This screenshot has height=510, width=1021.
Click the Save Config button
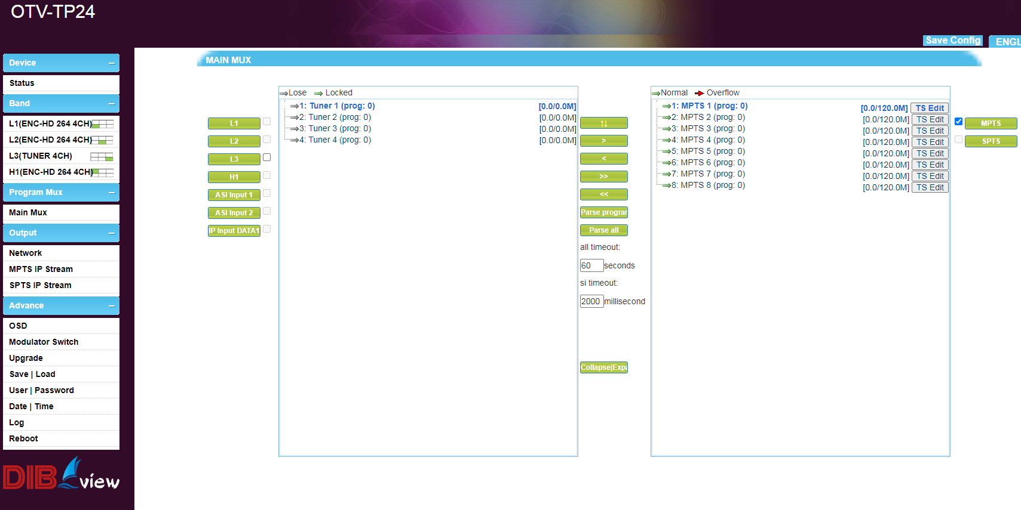click(x=953, y=41)
